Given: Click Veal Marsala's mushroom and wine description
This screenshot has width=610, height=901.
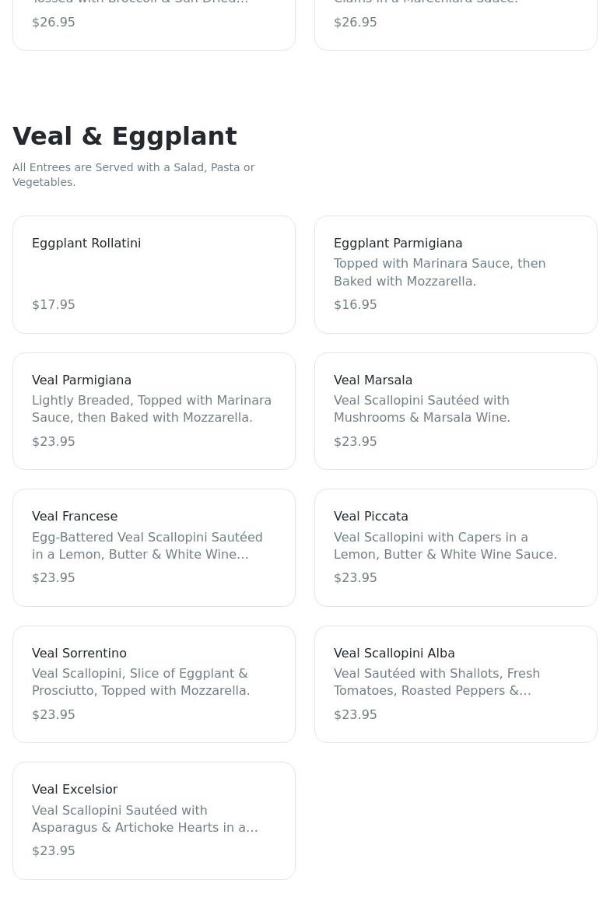Looking at the screenshot, I should (x=422, y=409).
